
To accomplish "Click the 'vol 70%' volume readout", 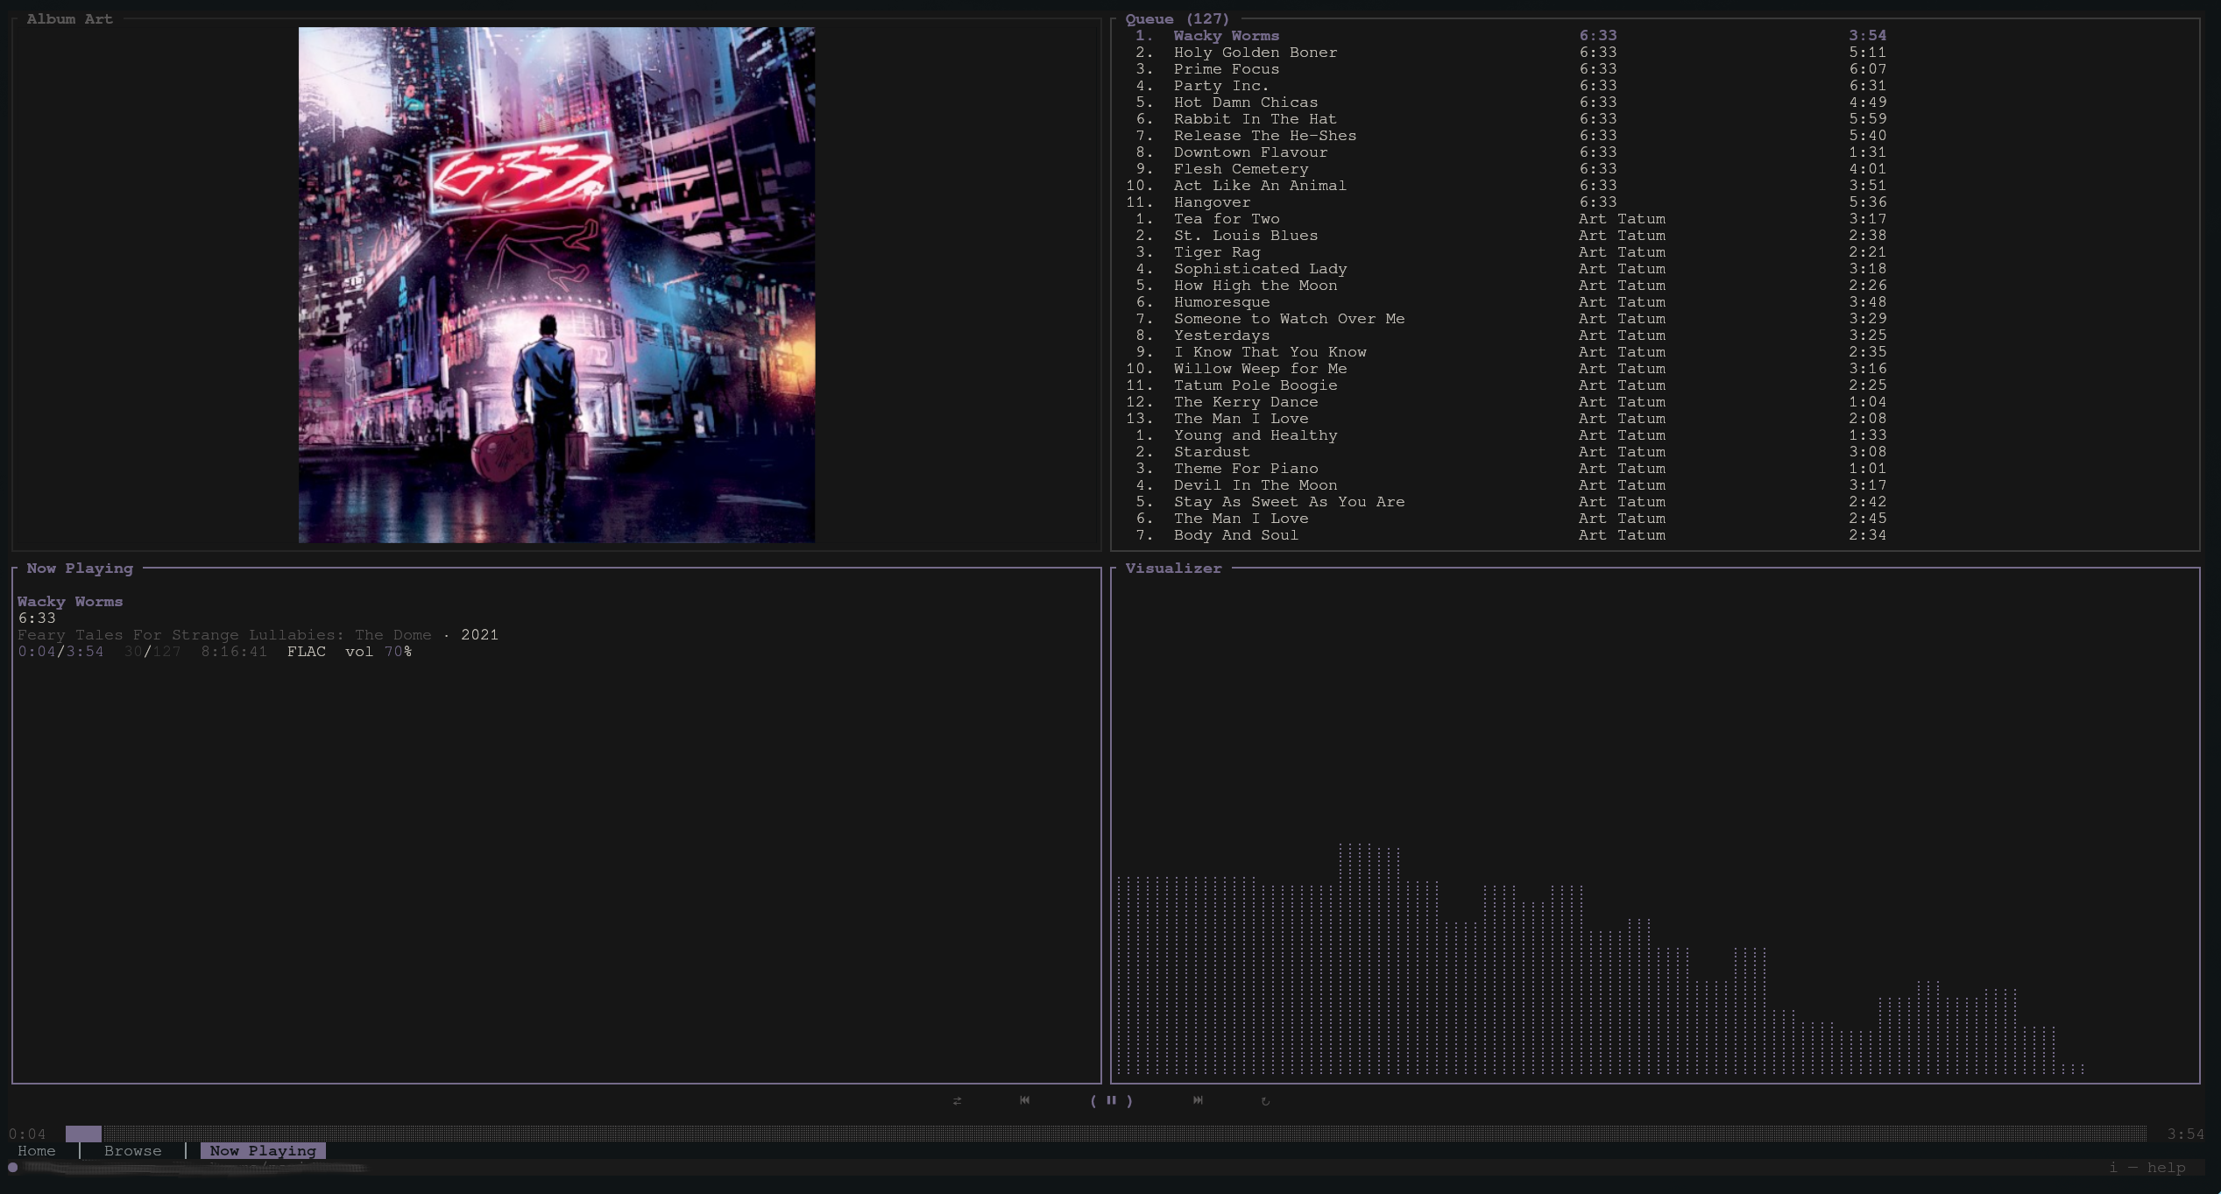I will 378,652.
